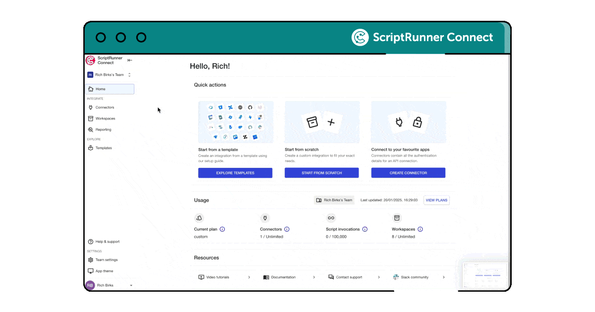Open Connectors in the sidebar

coord(110,107)
